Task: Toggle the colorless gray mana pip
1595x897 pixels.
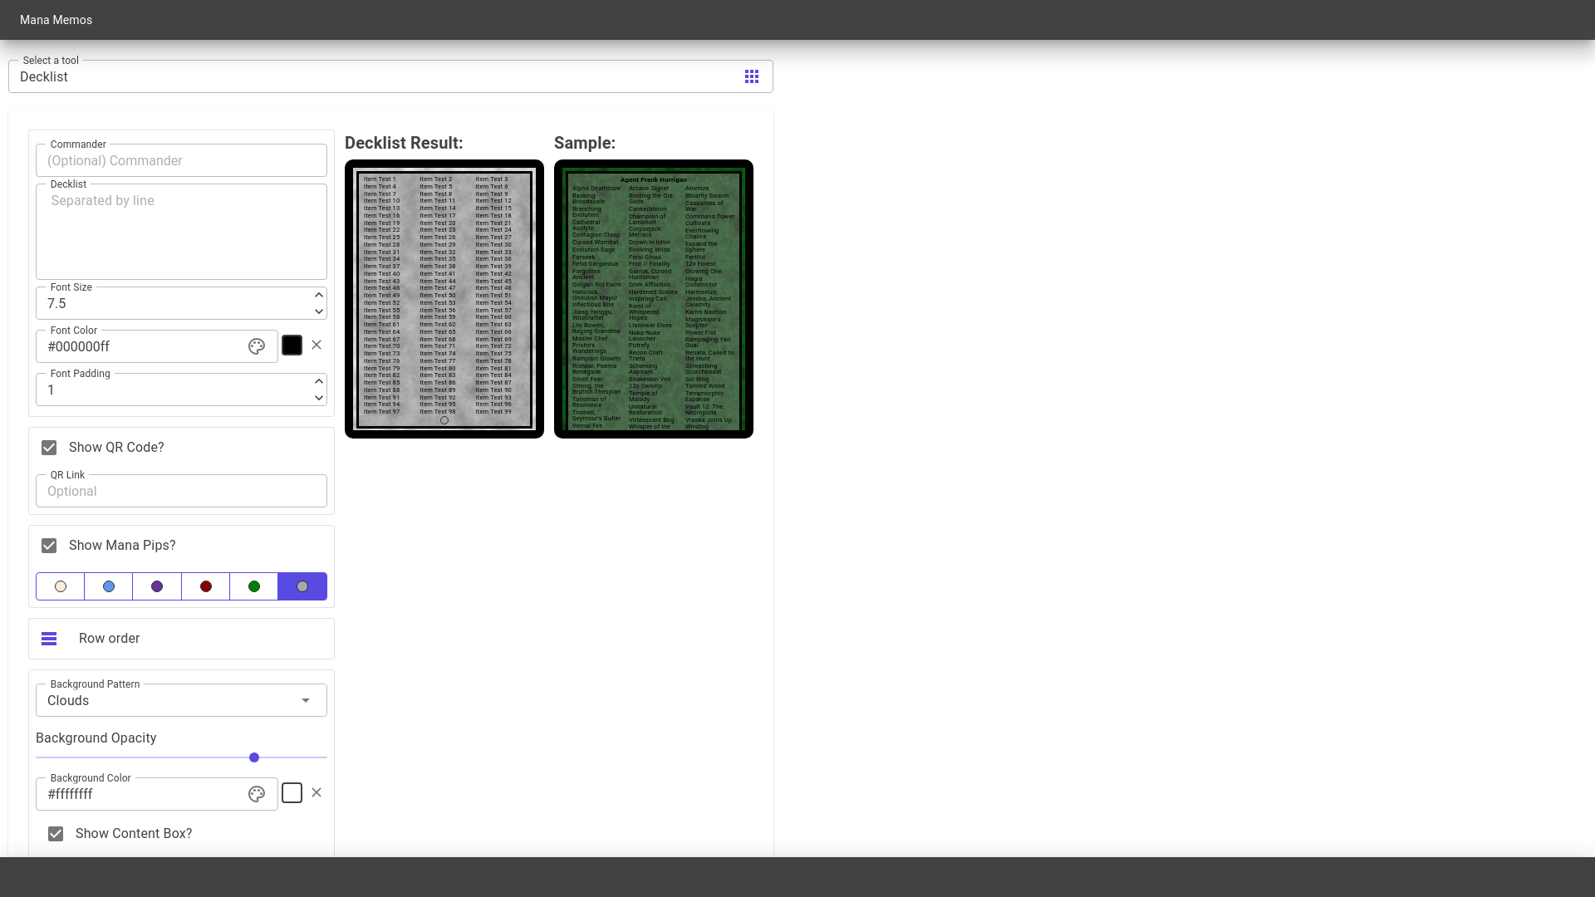Action: (302, 586)
